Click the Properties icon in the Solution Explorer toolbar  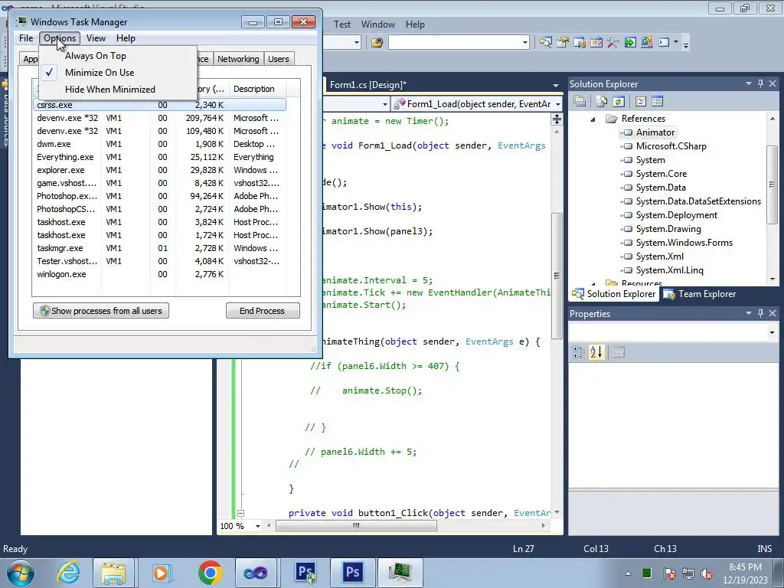pos(580,102)
